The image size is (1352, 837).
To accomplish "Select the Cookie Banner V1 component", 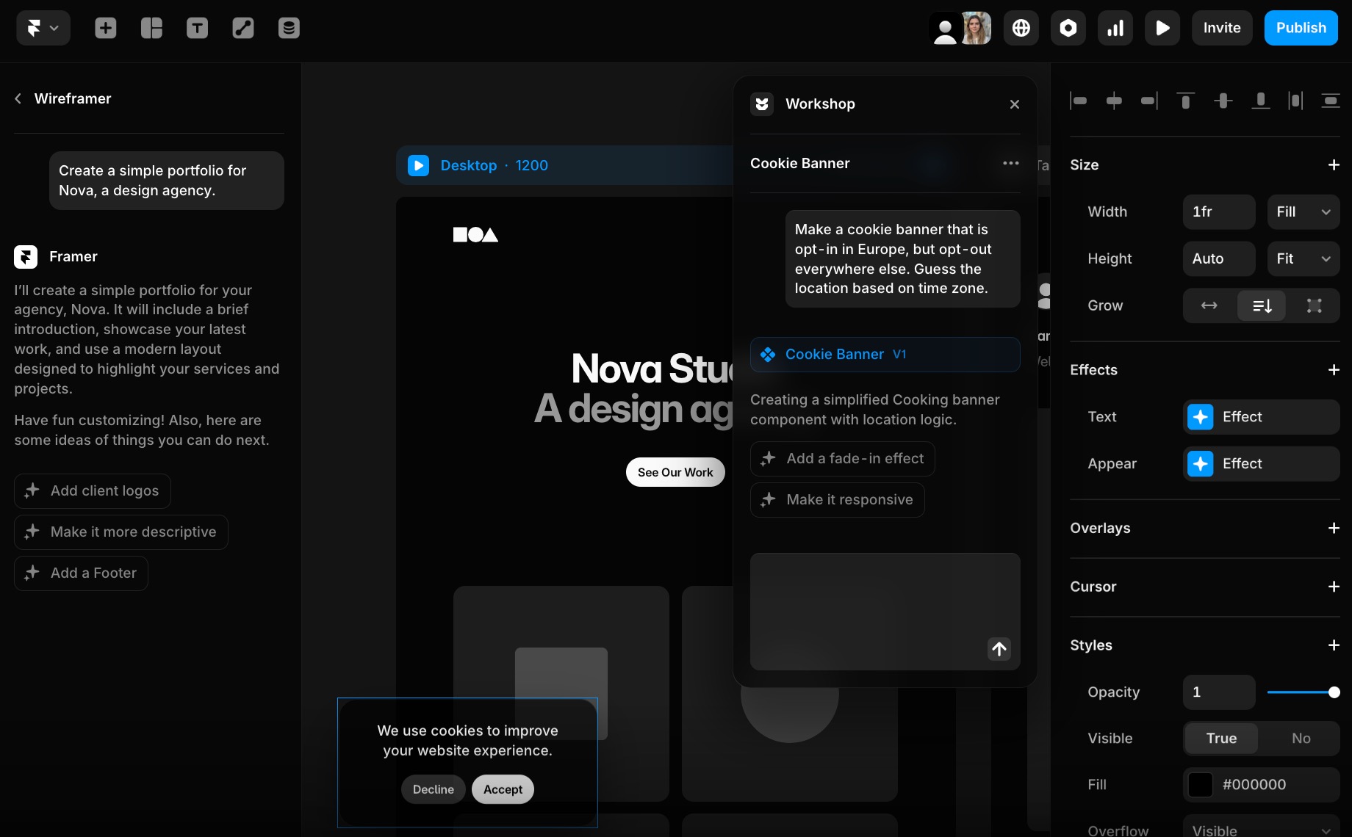I will (885, 355).
